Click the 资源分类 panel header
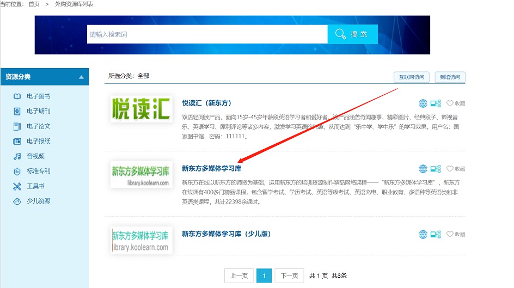 coord(45,77)
